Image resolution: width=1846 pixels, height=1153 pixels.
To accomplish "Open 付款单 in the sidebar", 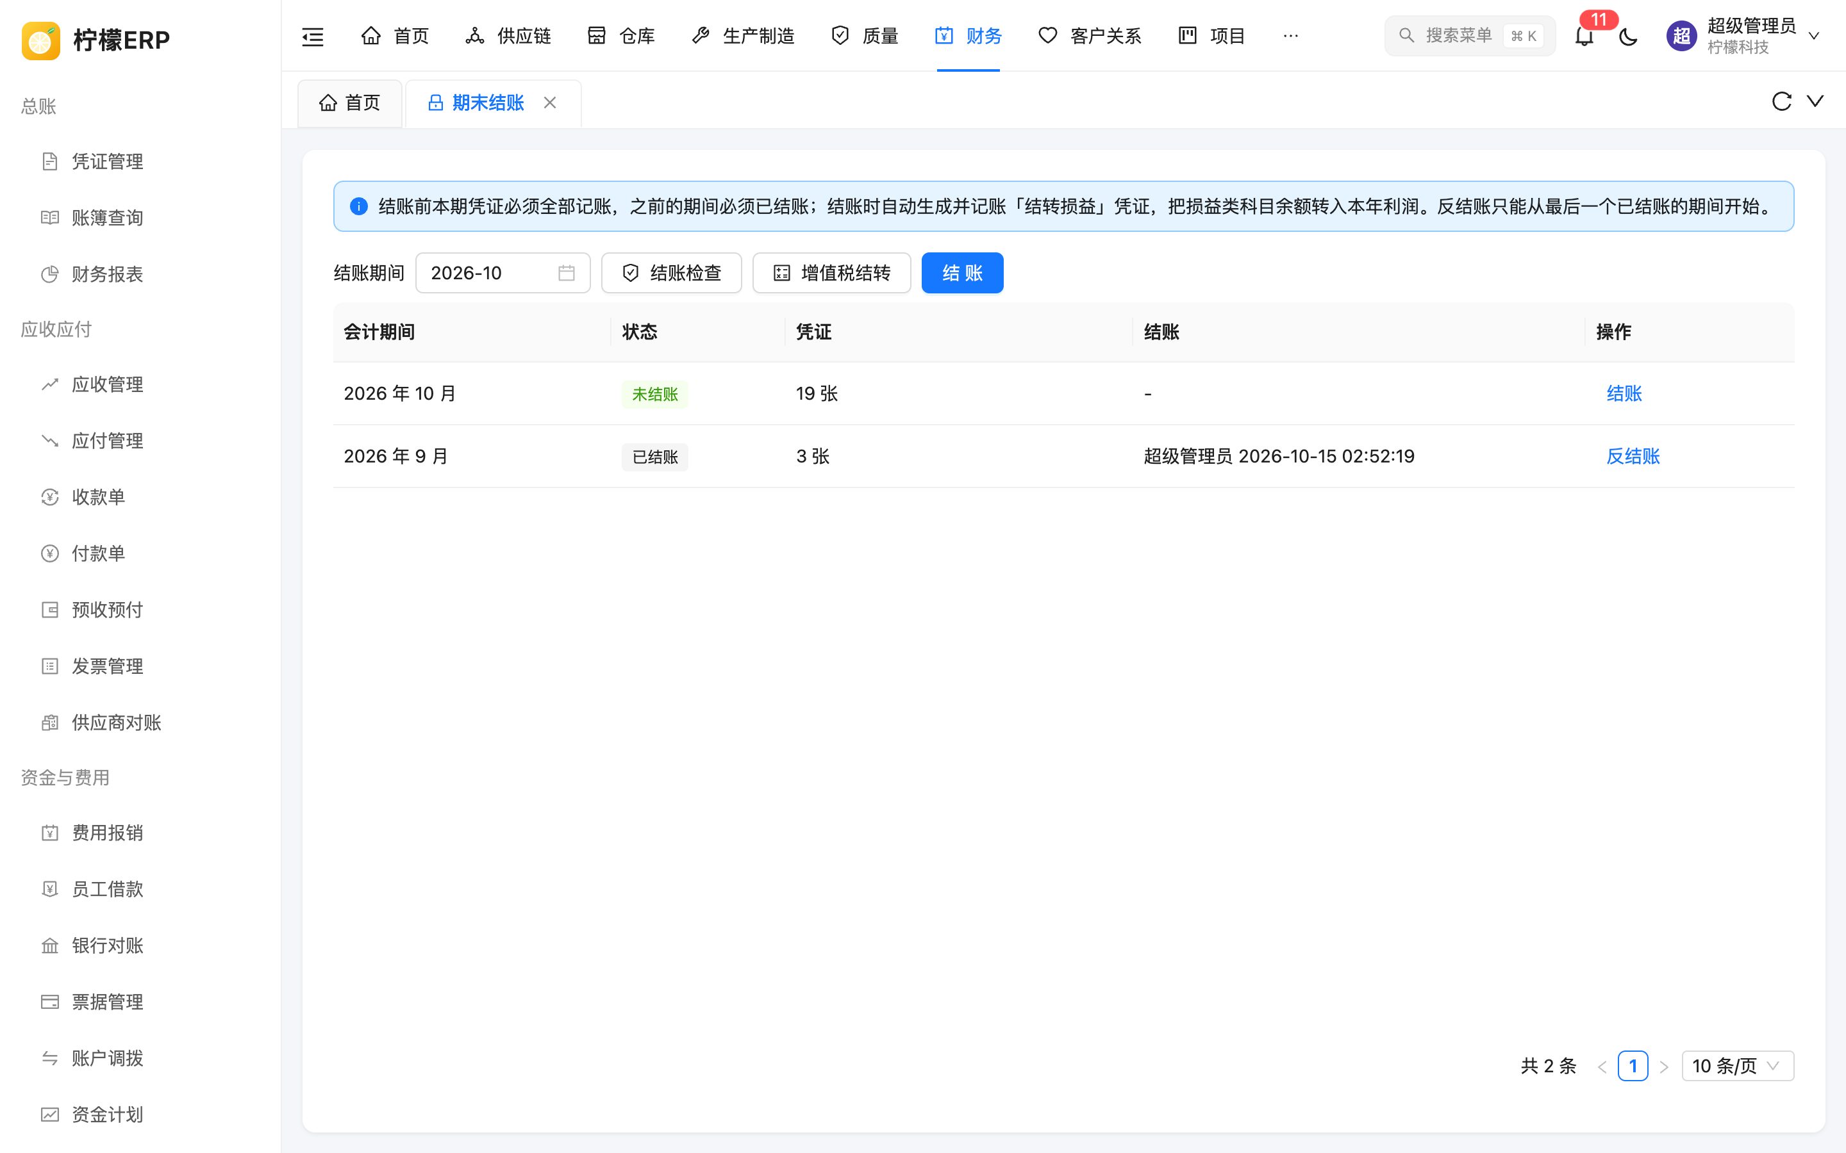I will pyautogui.click(x=141, y=553).
